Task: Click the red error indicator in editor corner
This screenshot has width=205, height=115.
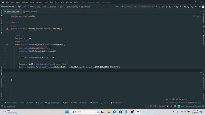Action: pyautogui.click(x=194, y=16)
